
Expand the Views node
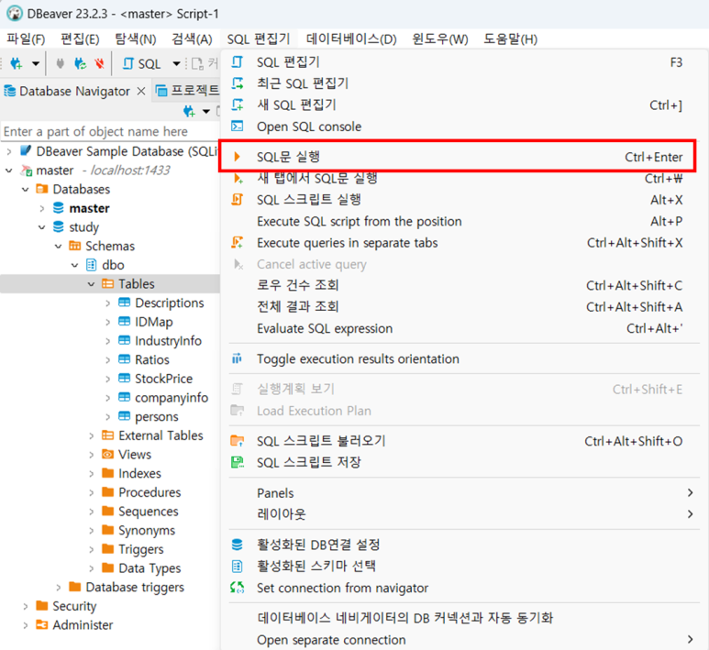click(92, 455)
